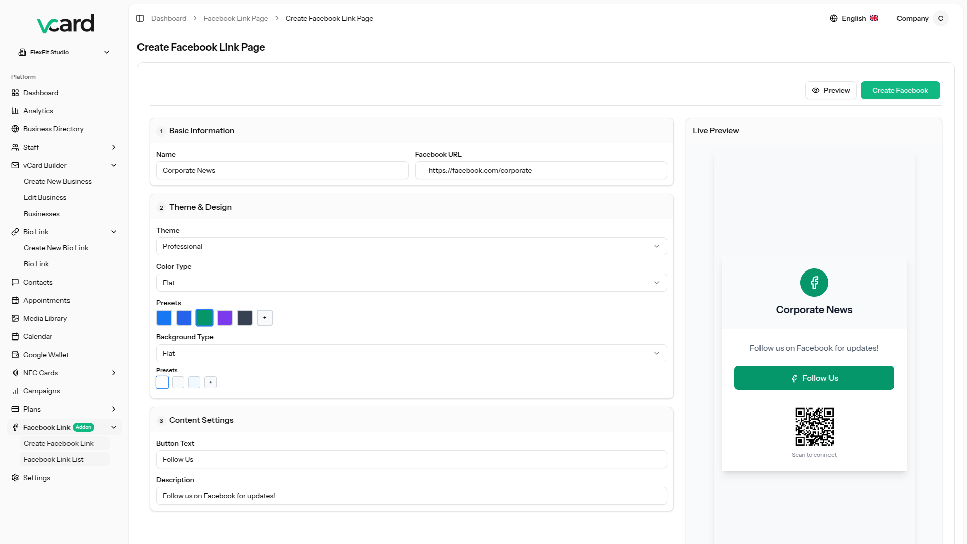Collapse the Facebook Link submenu chevron
The image size is (967, 544).
pos(114,427)
